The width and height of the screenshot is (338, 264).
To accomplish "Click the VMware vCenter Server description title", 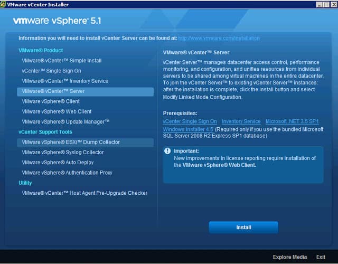I will [196, 53].
